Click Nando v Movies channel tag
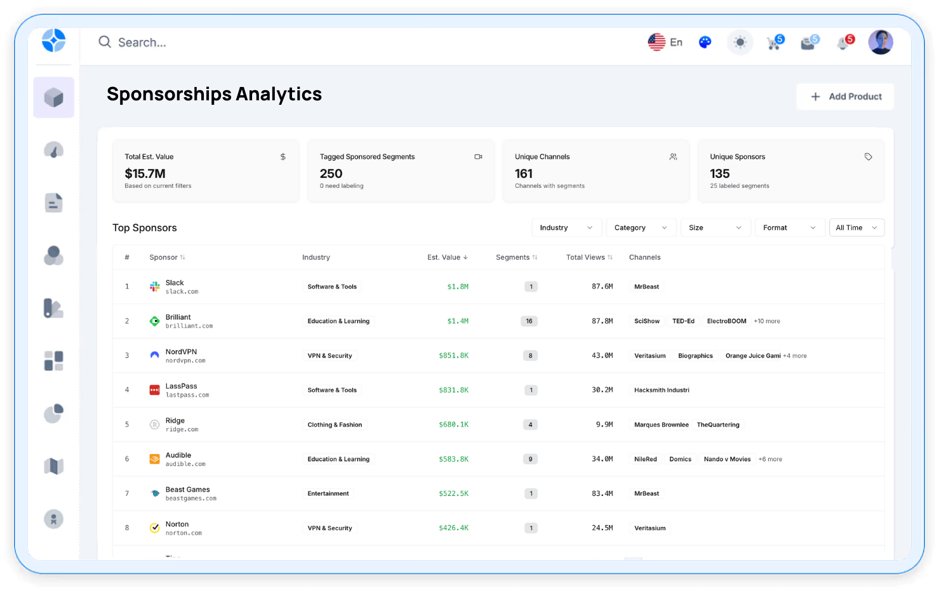Viewport: 939px width, 595px height. coord(727,459)
